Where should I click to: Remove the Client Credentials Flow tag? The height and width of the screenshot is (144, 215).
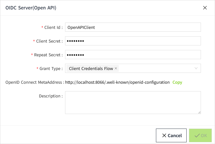116,68
